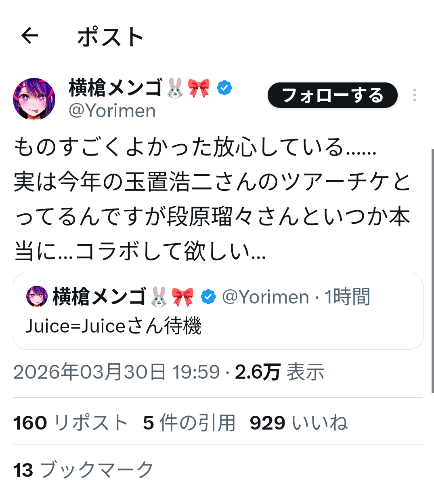Screen dimensions: 434x491
Task: Tap the small avatar in quoted post
Action: pos(37,296)
